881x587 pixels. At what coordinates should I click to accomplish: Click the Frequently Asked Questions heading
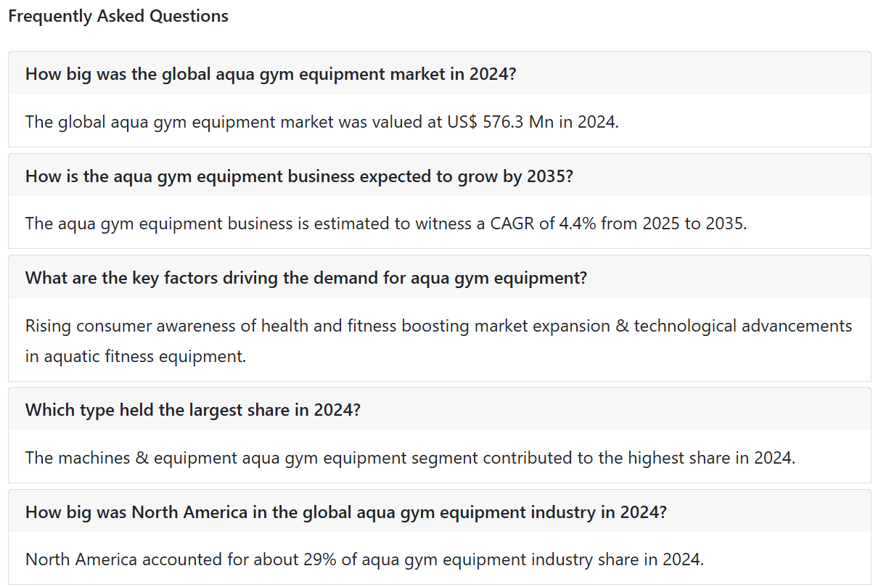tap(118, 16)
